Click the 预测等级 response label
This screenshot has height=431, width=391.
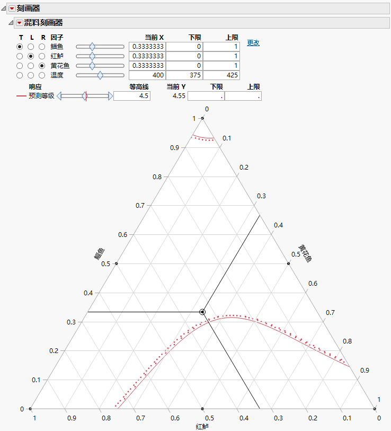tap(41, 96)
